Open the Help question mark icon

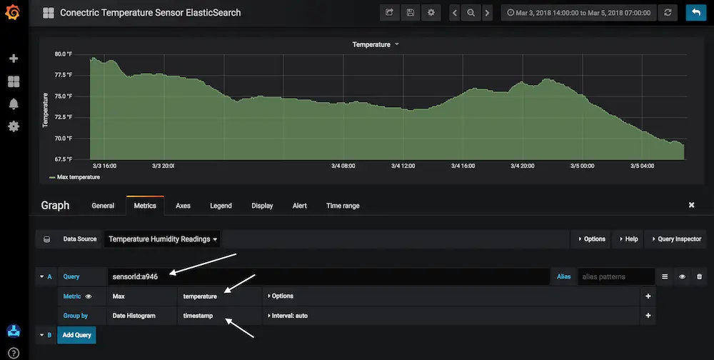coord(14,353)
